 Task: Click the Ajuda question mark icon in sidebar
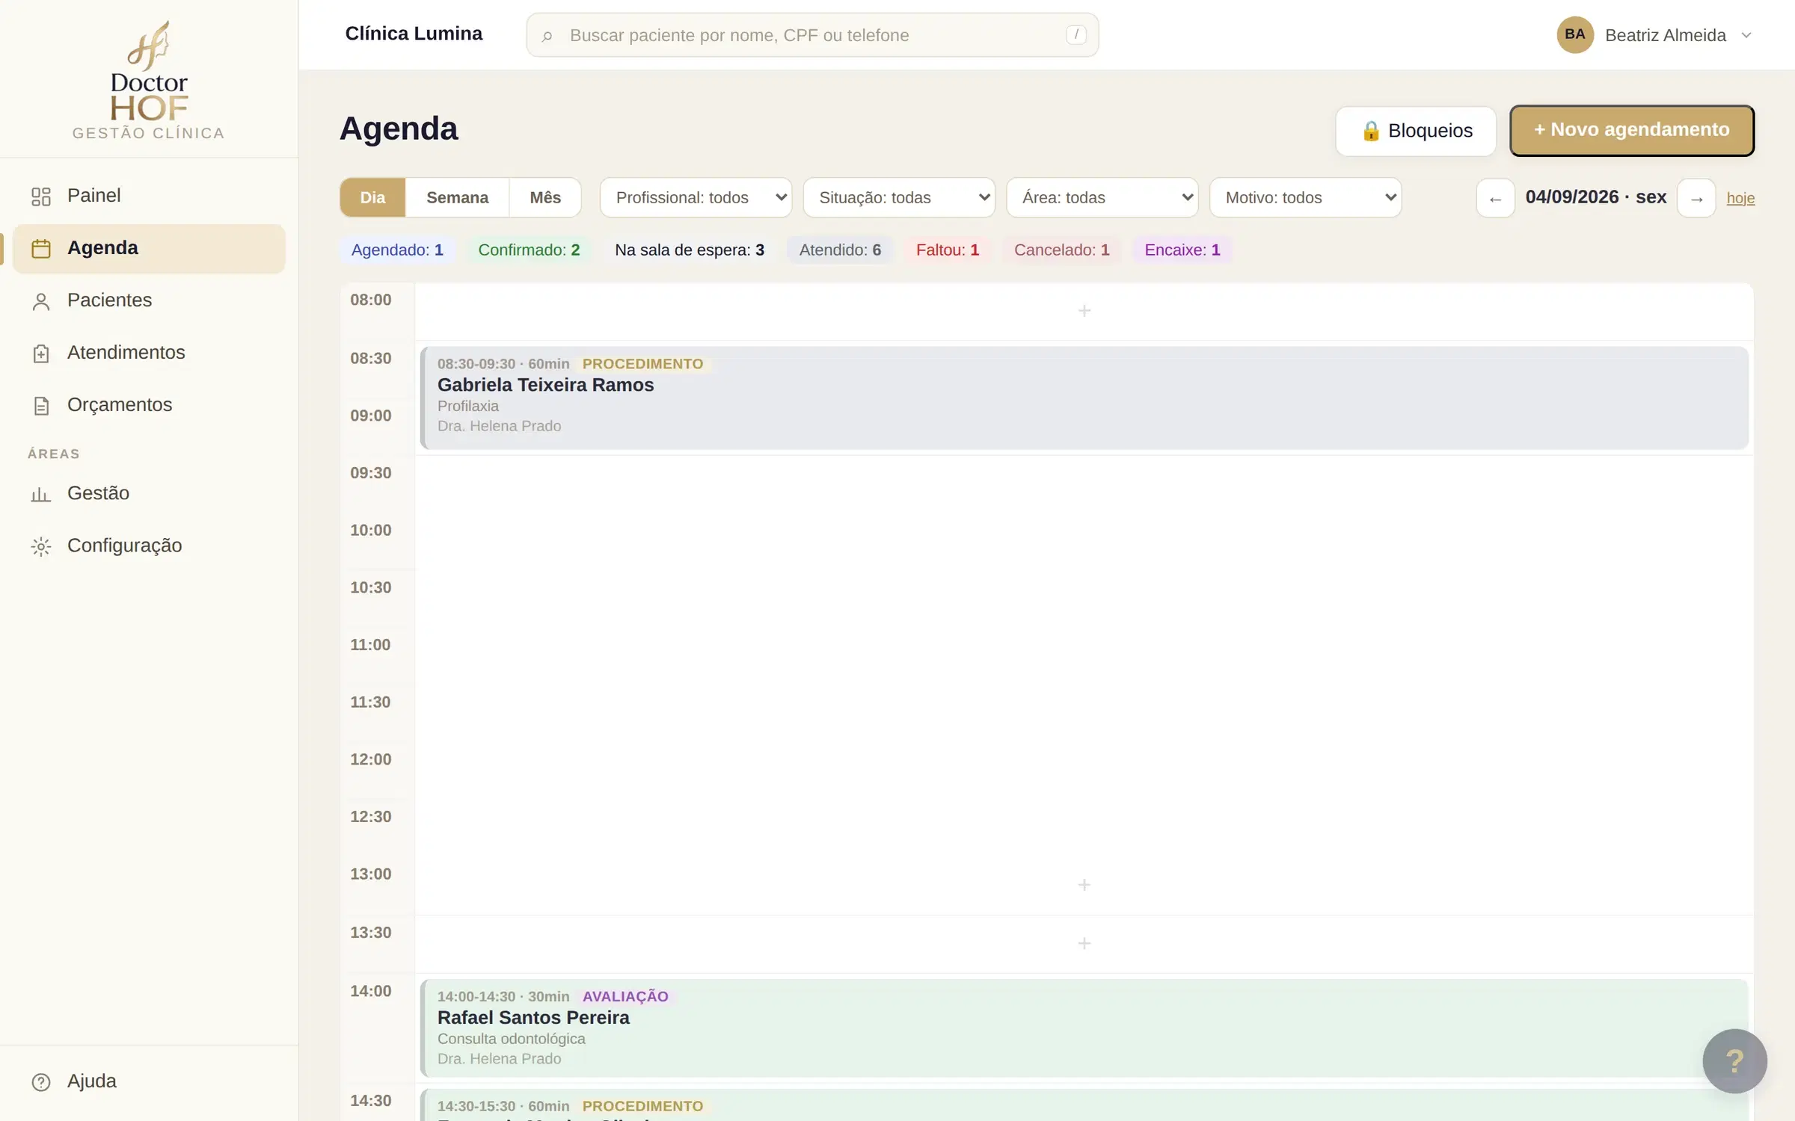pyautogui.click(x=41, y=1081)
